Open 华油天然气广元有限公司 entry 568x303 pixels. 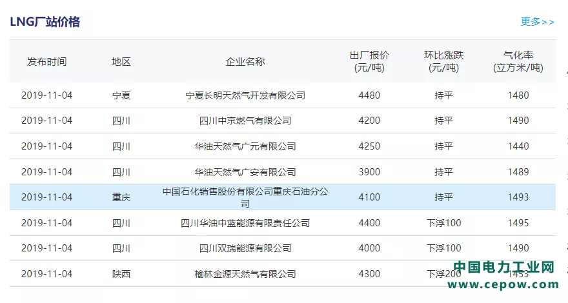click(x=245, y=146)
